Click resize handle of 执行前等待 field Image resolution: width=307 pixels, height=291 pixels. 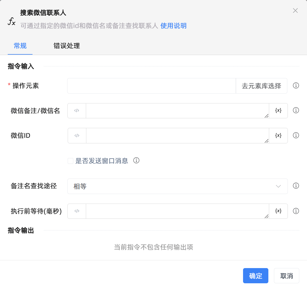[x=266, y=216]
